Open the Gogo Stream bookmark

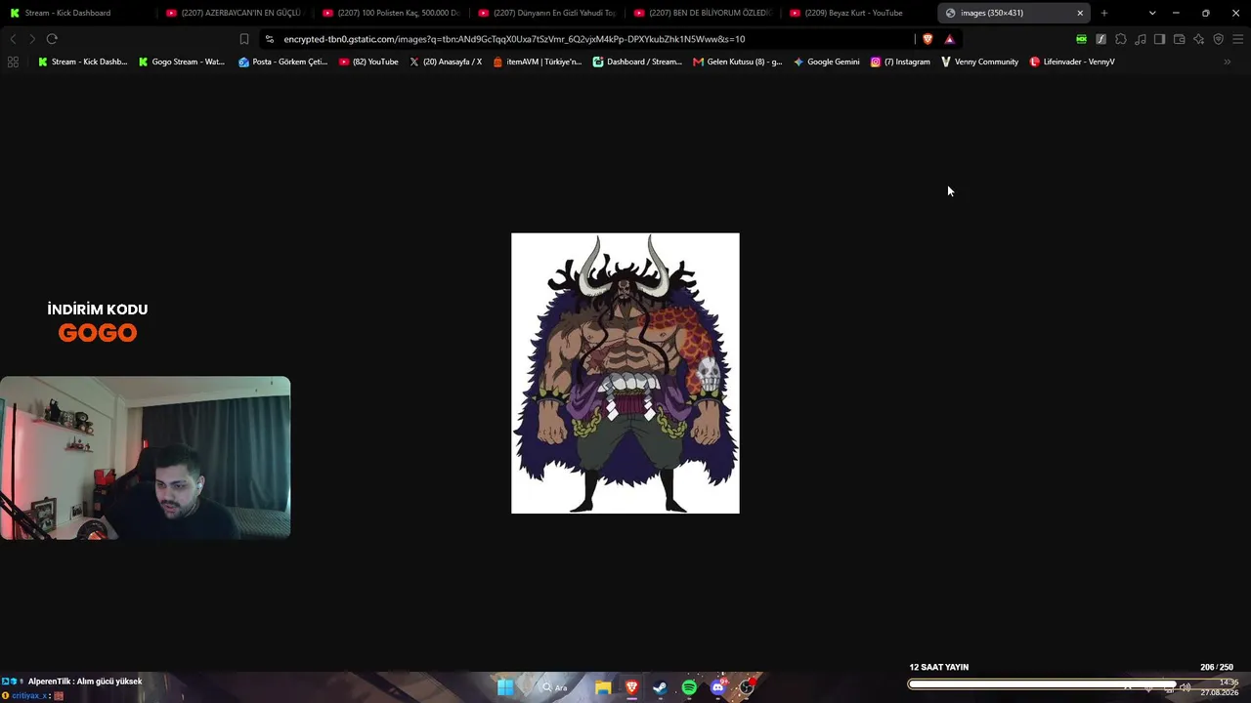tap(182, 62)
